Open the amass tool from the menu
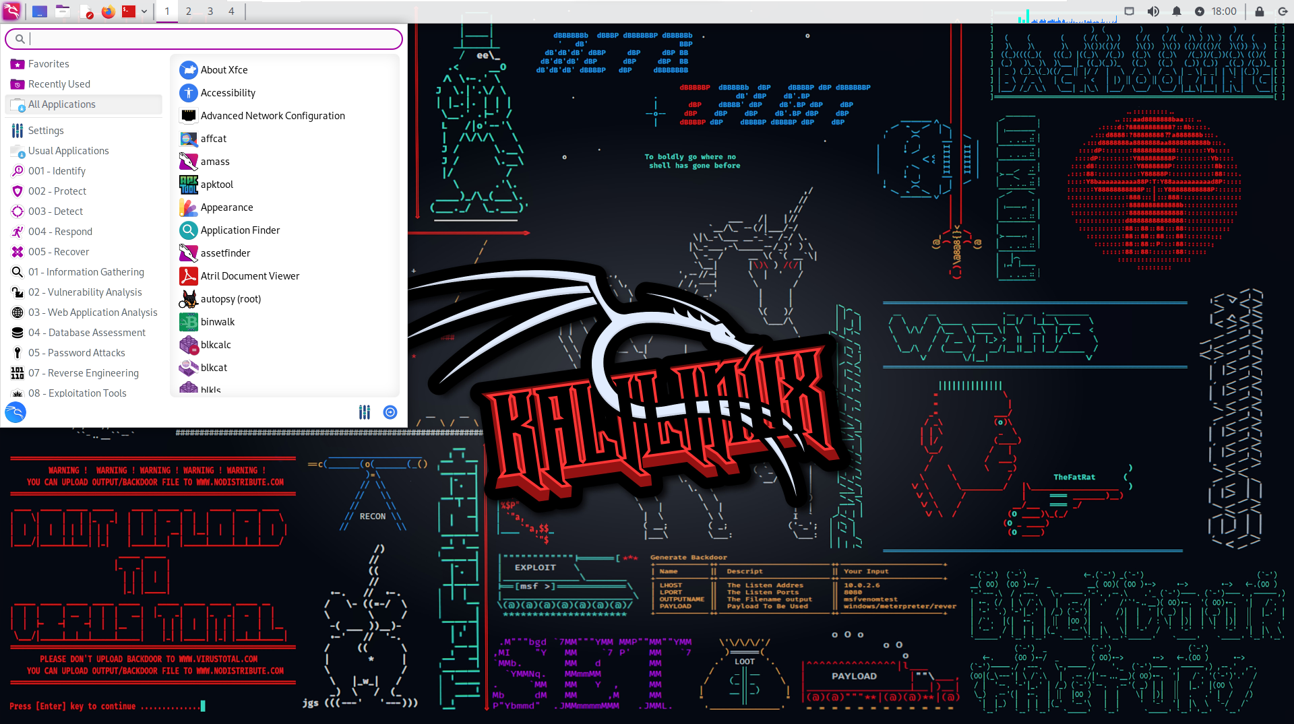 (215, 162)
